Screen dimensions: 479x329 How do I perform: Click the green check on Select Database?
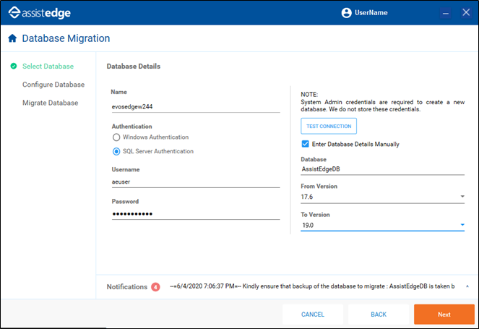[14, 66]
